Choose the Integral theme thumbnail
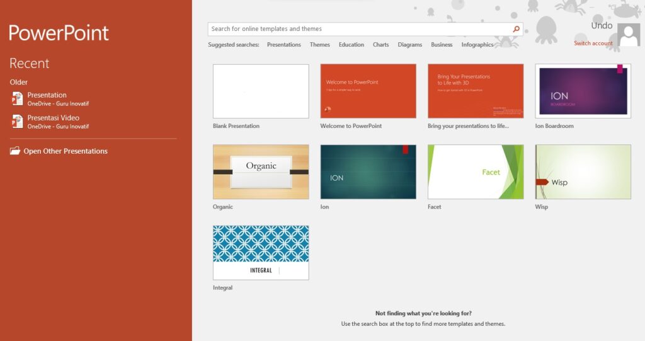Screen dimensions: 645x341 (x=261, y=253)
